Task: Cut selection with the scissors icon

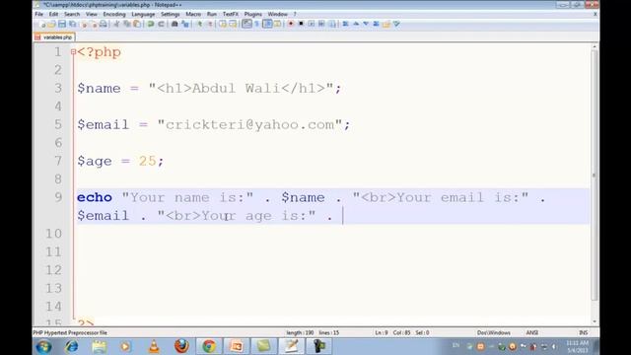Action: pyautogui.click(x=116, y=24)
